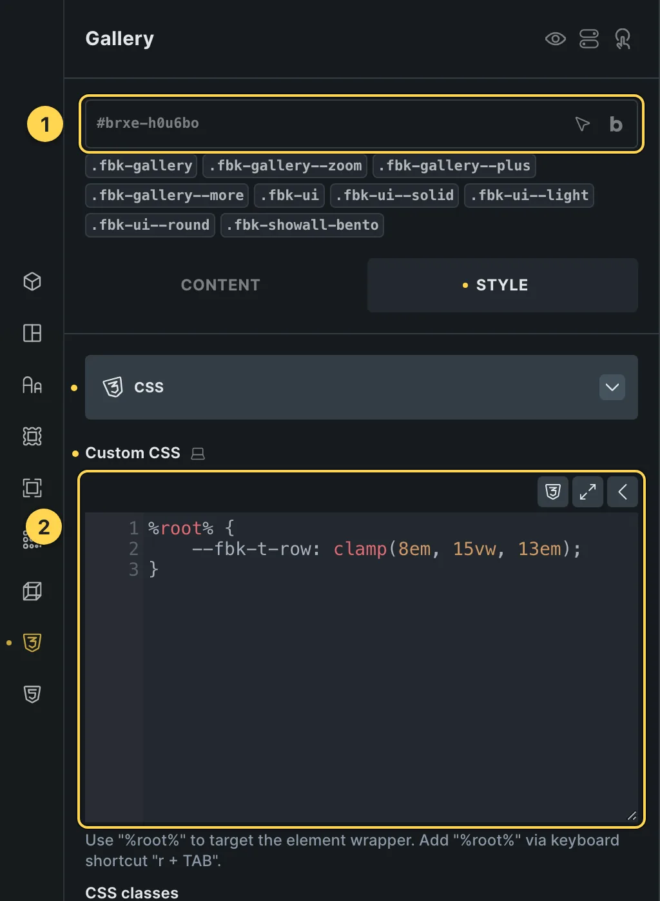Click the Gallery panel title
Screen dimensions: 660x901
(x=120, y=39)
